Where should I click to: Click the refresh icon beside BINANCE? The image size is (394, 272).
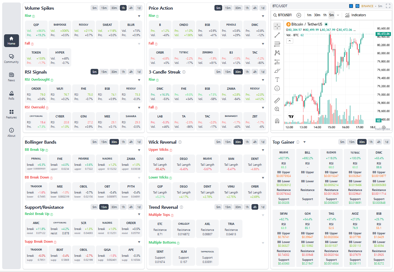click(x=358, y=6)
